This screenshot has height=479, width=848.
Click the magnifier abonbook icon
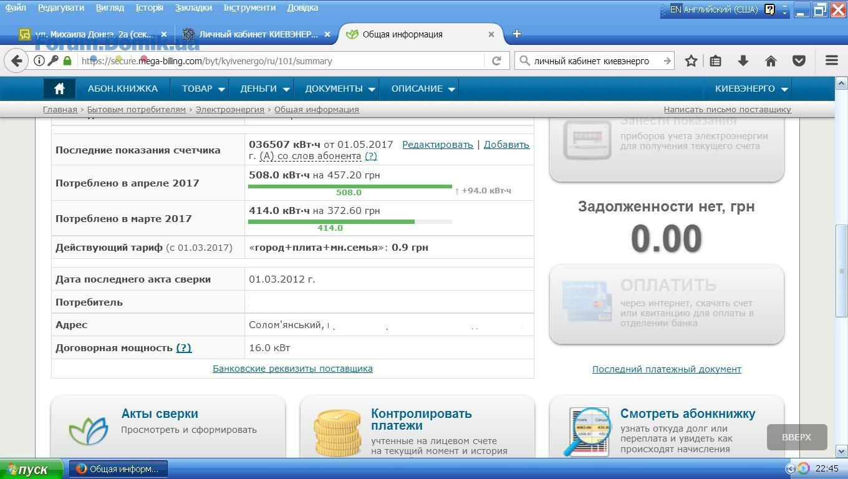589,432
